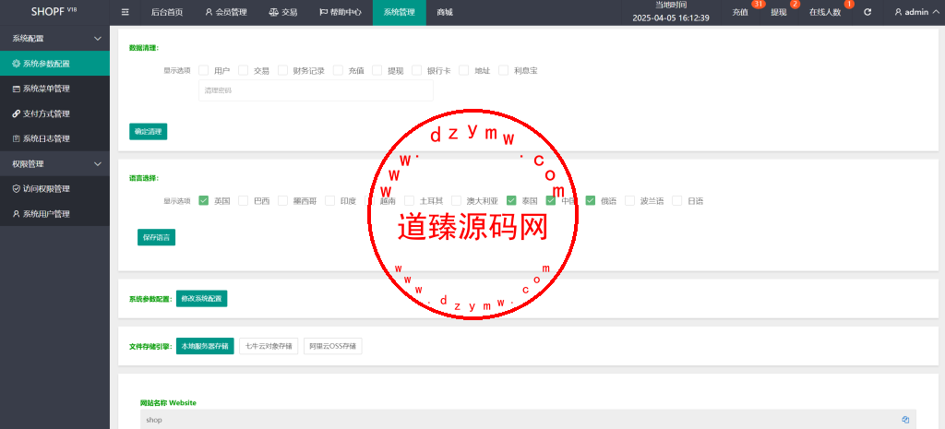Enable the 土耳其 language checkbox
The height and width of the screenshot is (429, 945).
click(410, 200)
